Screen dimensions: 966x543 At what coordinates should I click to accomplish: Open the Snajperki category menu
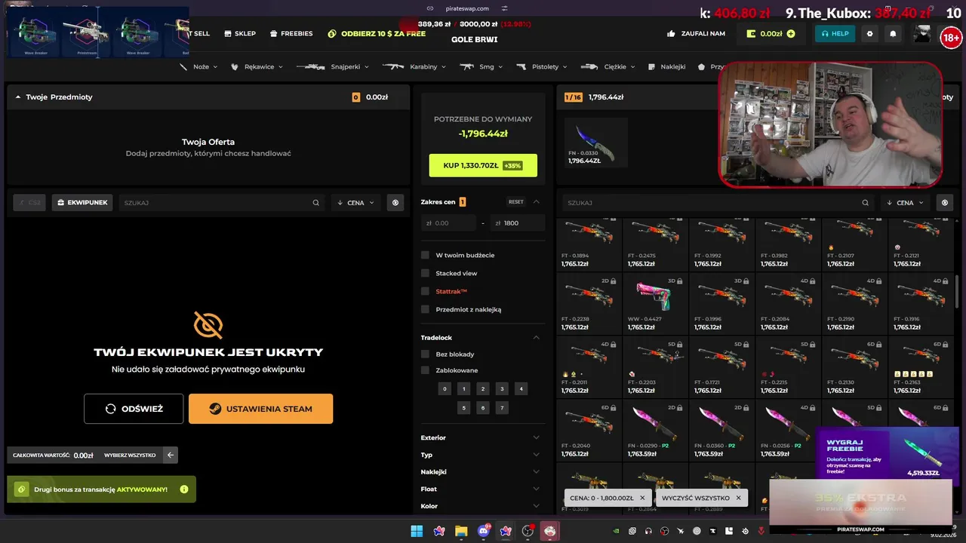pos(333,66)
